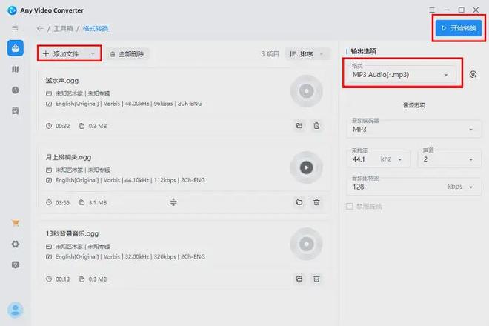Screen dimensions: 489x326
Task: Open the settings gear icon
Action: coord(16,244)
